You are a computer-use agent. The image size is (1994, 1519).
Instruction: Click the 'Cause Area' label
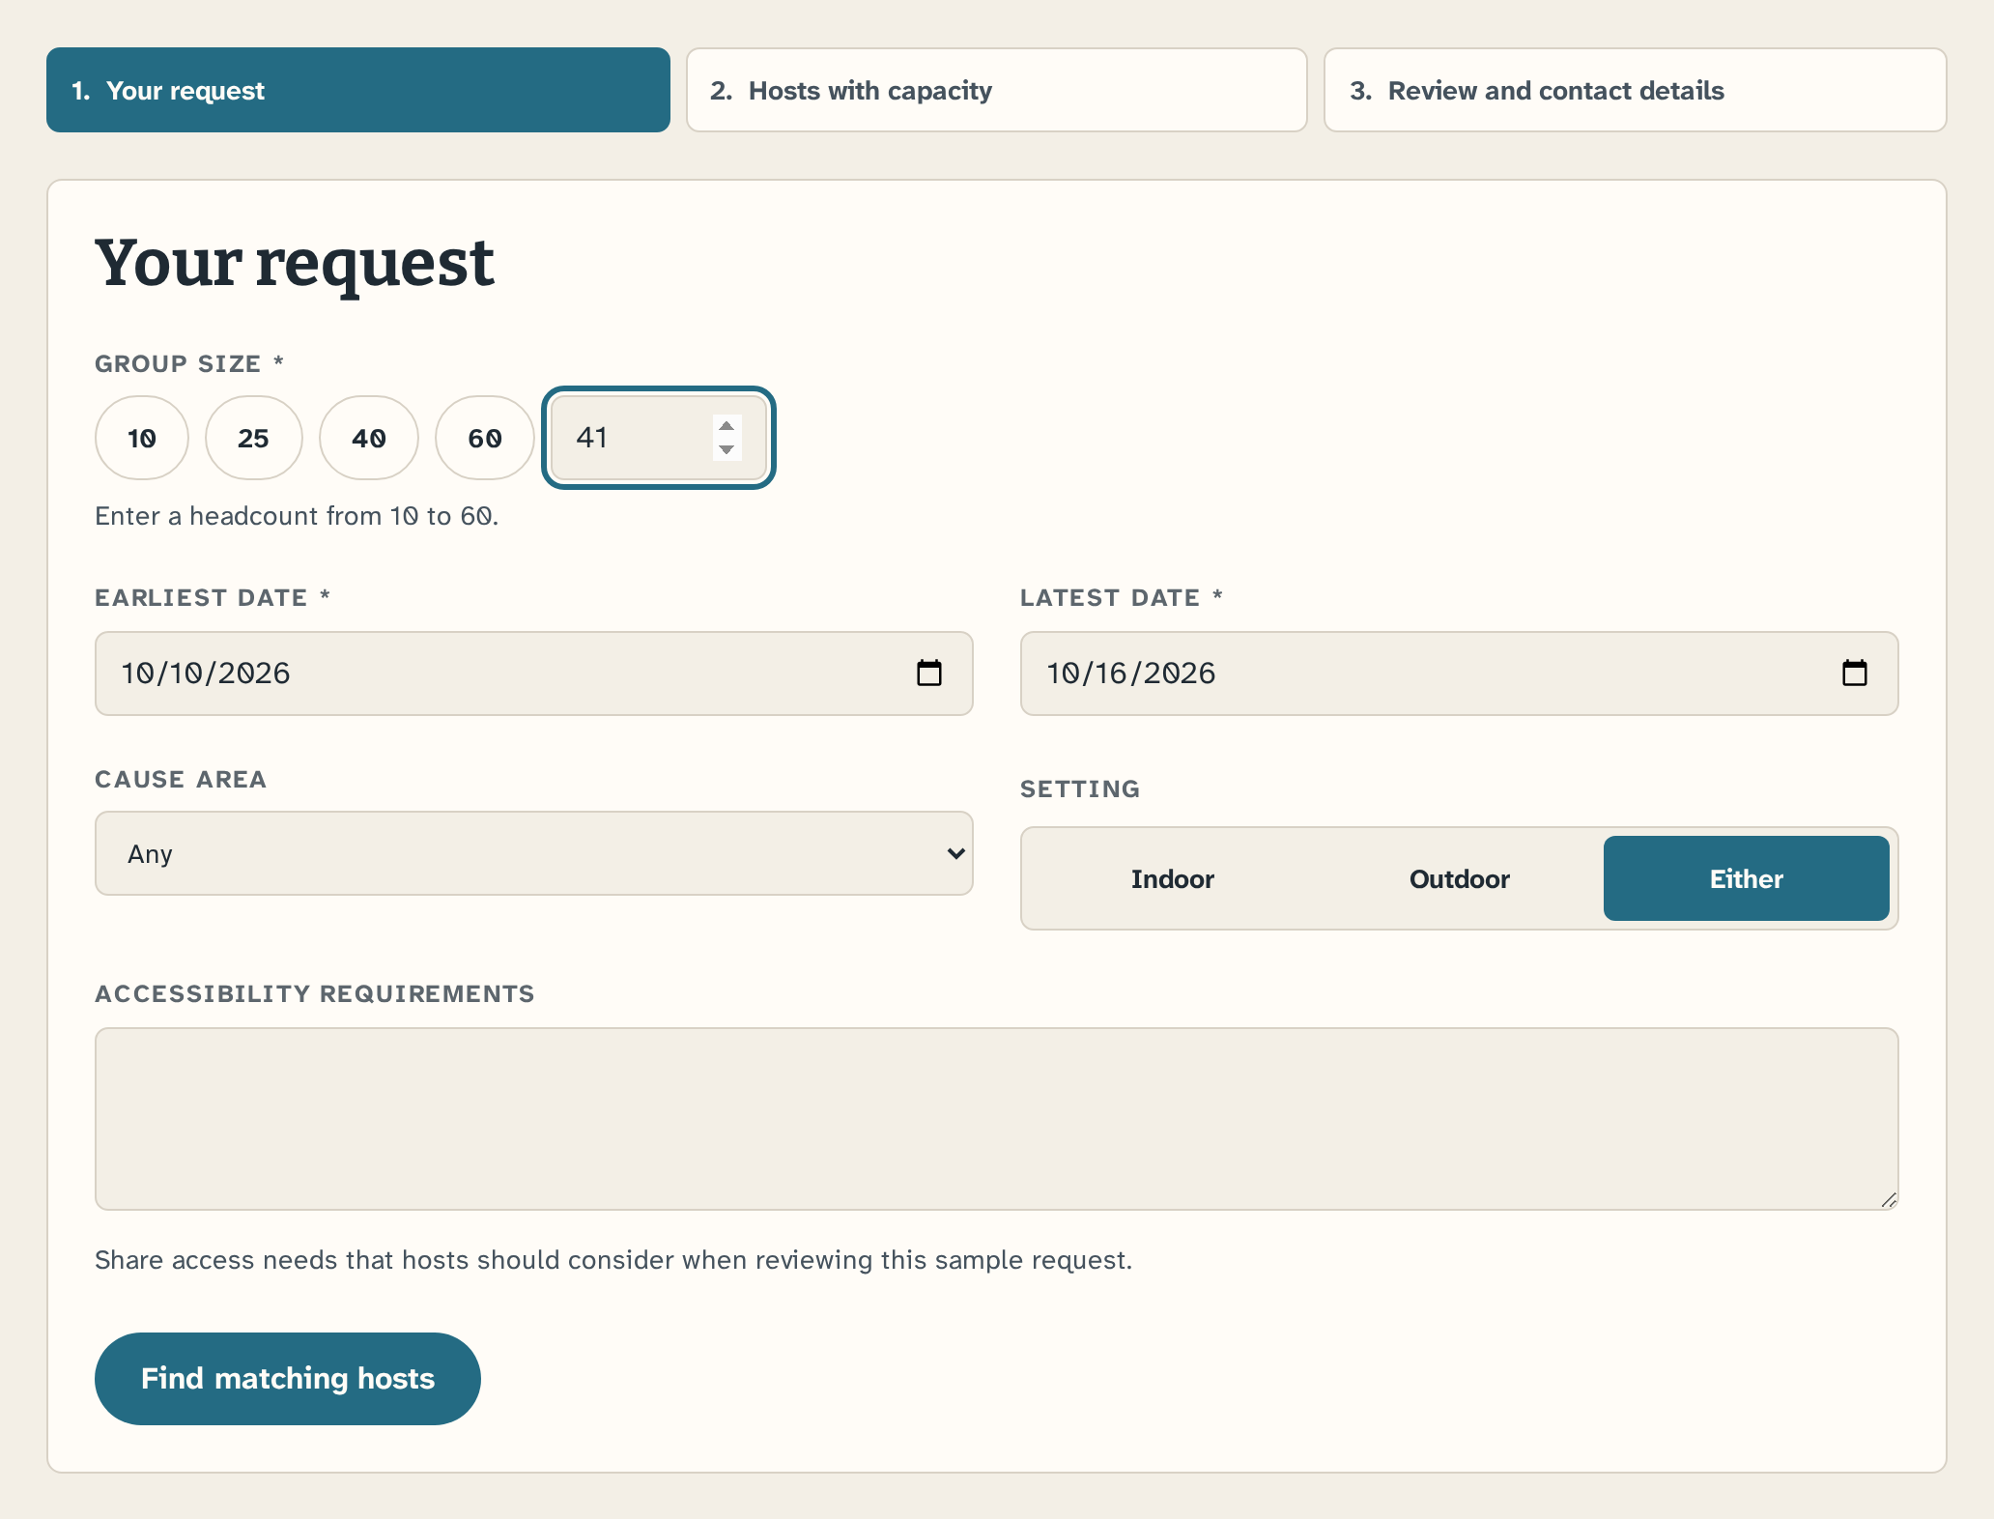(x=180, y=780)
